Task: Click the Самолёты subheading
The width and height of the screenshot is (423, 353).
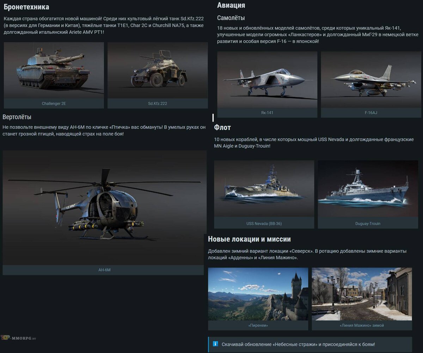Action: 231,18
